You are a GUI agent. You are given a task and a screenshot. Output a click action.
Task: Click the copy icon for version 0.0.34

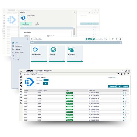click(126, 93)
